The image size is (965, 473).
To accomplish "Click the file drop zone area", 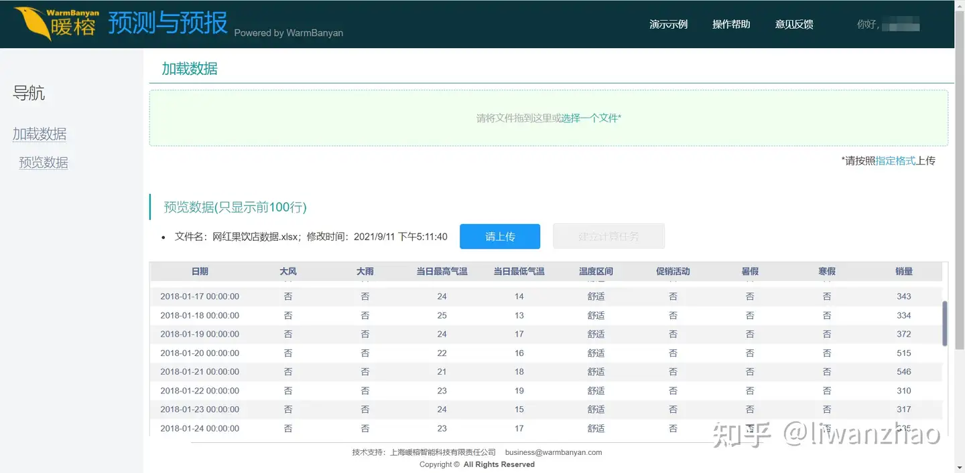I will click(x=548, y=118).
